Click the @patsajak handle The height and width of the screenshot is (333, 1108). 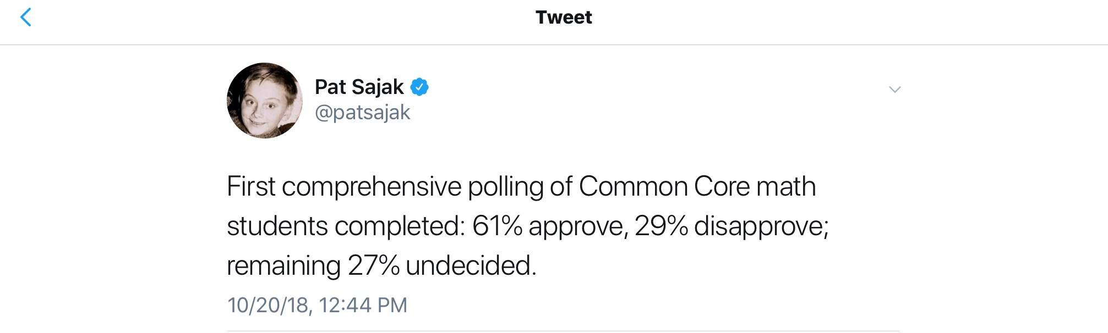(362, 113)
